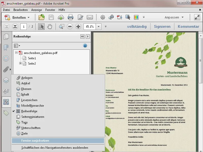
Task: Click the color spectrum swatch toolbar icon
Action: pyautogui.click(x=136, y=17)
